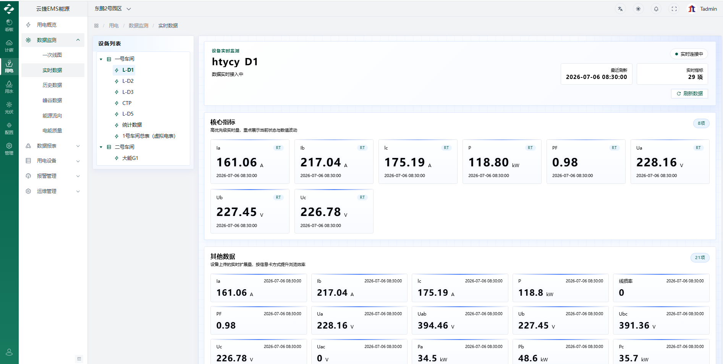Open the 历史数据 submenu item
723x364 pixels.
click(x=53, y=85)
